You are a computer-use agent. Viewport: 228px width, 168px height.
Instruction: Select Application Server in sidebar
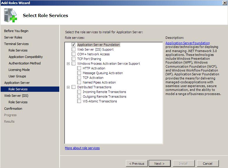17,83
